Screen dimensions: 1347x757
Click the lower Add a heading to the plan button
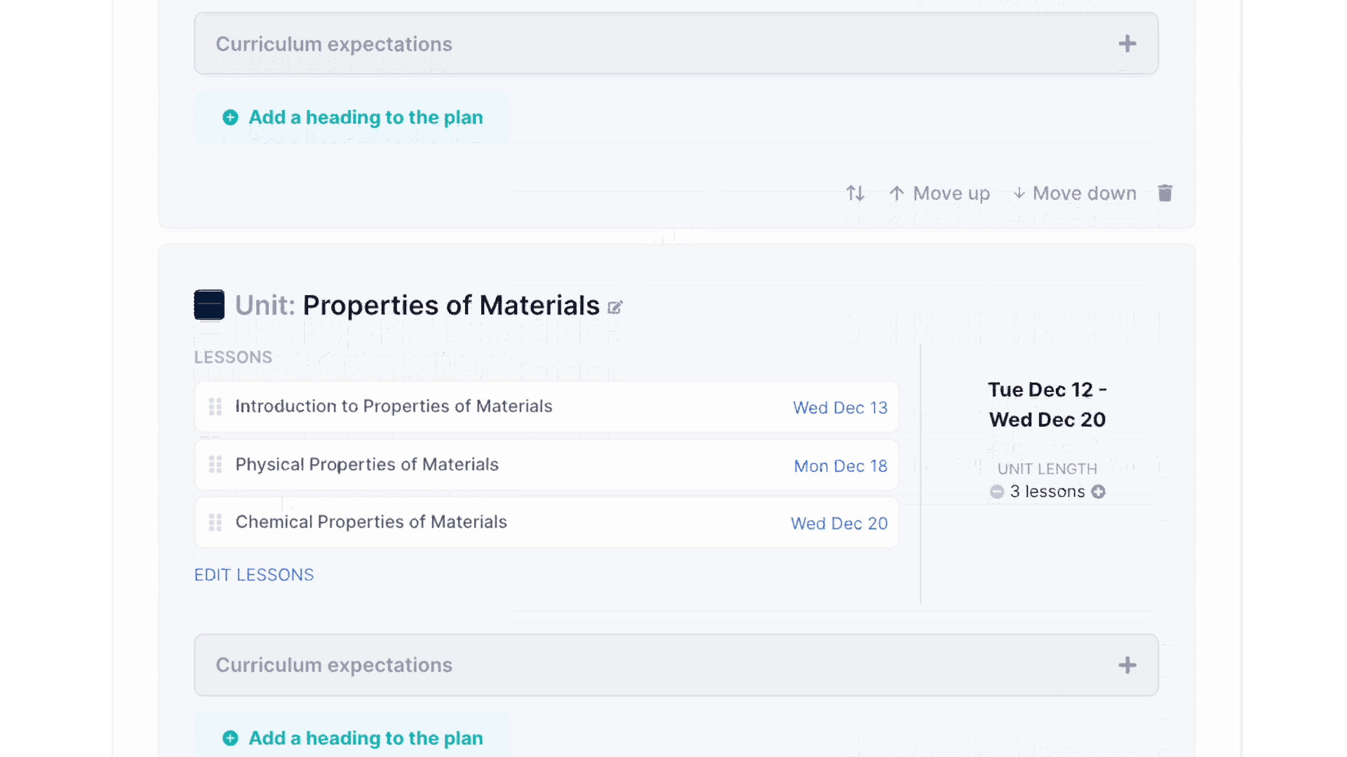352,737
